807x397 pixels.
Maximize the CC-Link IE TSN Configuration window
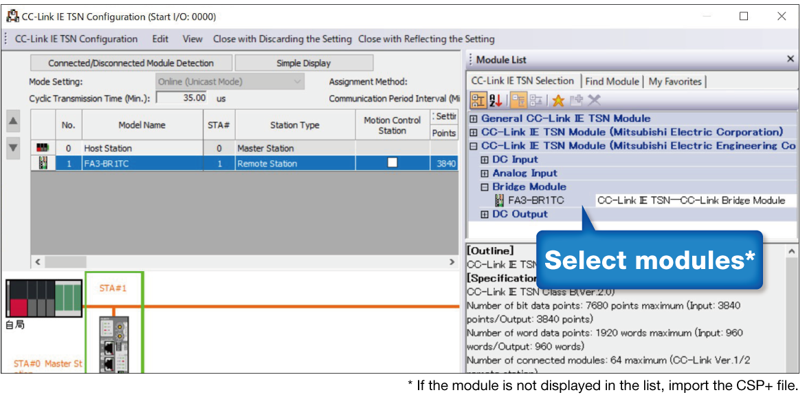coord(744,17)
